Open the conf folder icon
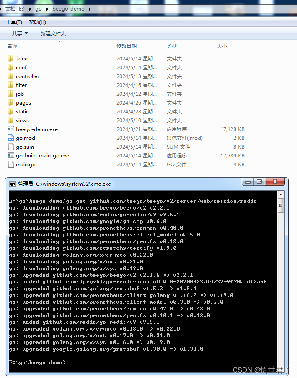297x378 pixels. (10, 68)
